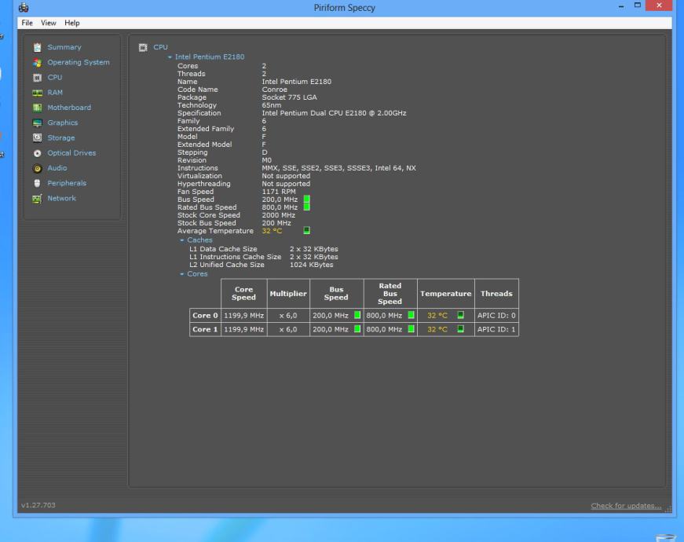Open the Operating System section icon
Screen dimensions: 684x542
(36, 63)
